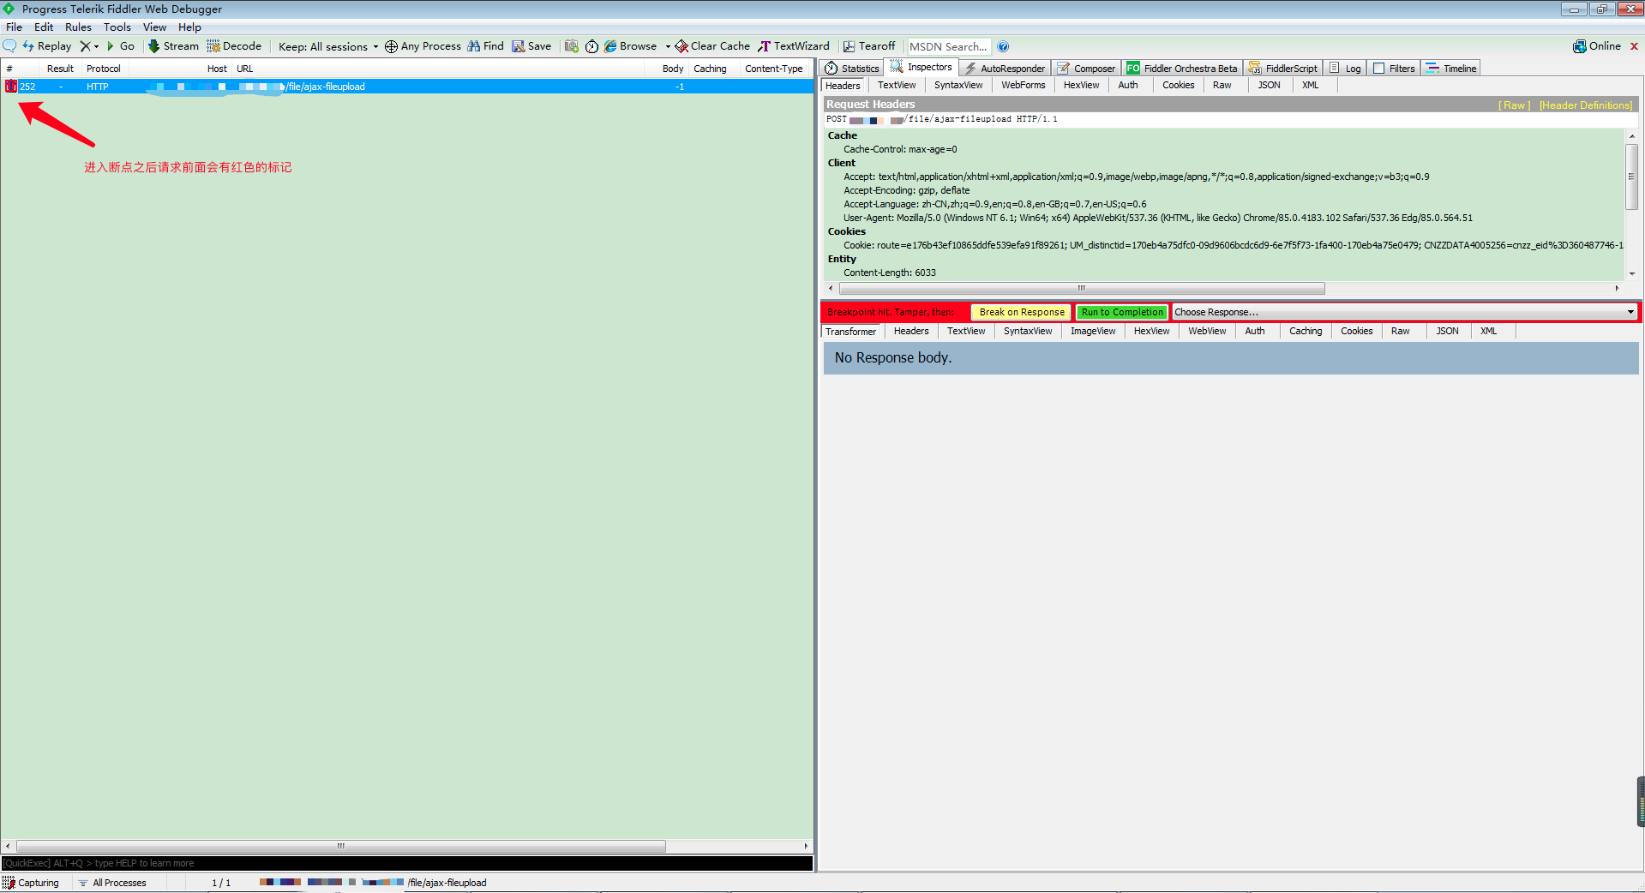Viewport: 1645px width, 893px height.
Task: Expand the Remove (X) dropdown arrow
Action: click(97, 46)
